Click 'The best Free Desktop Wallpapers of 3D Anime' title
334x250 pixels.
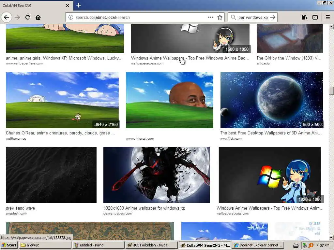pyautogui.click(x=271, y=133)
